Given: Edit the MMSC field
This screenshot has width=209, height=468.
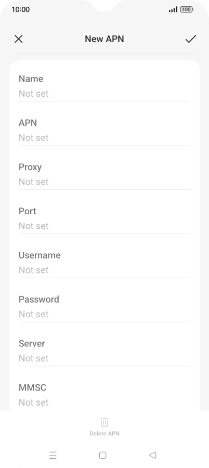Looking at the screenshot, I should tap(104, 395).
